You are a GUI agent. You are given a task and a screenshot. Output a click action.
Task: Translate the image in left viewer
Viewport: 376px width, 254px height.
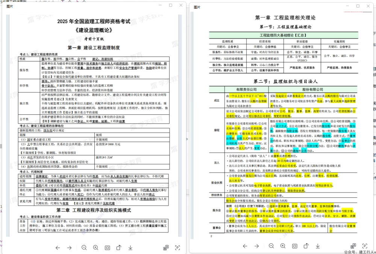(166, 248)
